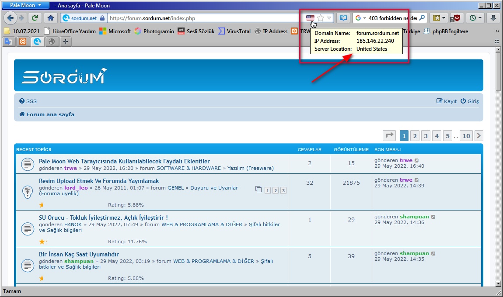The image size is (503, 297).
Task: Open the IP Address bookmark
Action: [271, 31]
